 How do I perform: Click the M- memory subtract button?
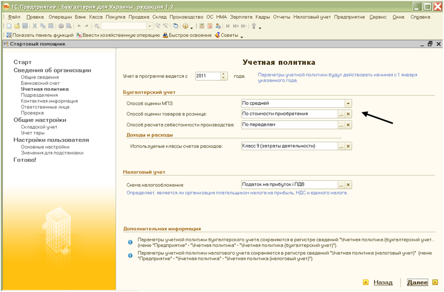(244, 26)
